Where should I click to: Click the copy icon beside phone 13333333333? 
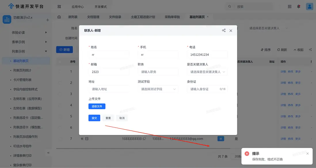(144, 138)
